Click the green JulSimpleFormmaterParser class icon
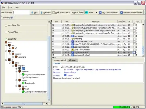 point(23,92)
